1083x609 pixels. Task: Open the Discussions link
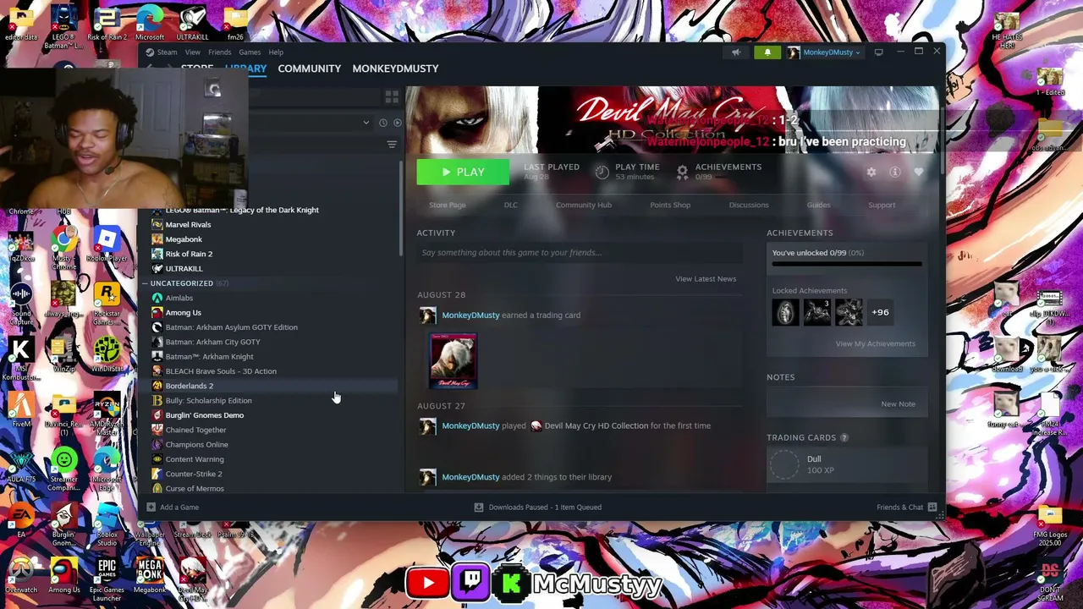(x=749, y=205)
